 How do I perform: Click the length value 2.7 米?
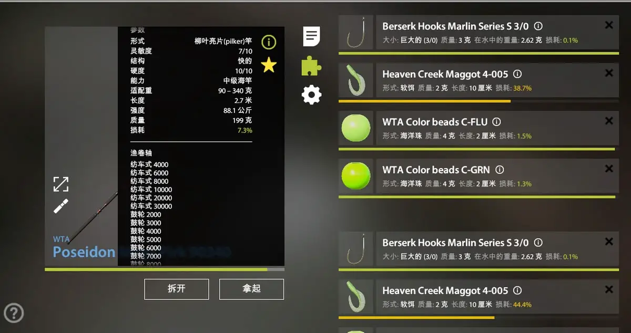[x=243, y=100]
